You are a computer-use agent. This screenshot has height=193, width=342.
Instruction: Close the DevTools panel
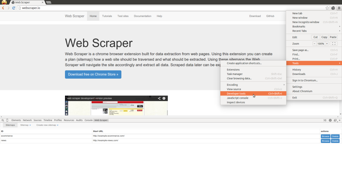pyautogui.click(x=340, y=120)
